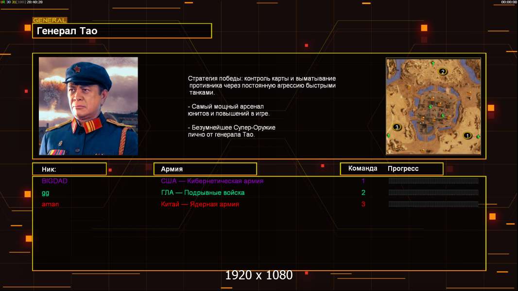Click General Tao's portrait image

pos(88,106)
